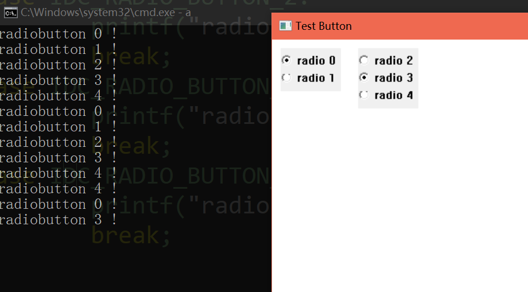Click the "radio 4" text label
This screenshot has height=292, width=528.
394,95
